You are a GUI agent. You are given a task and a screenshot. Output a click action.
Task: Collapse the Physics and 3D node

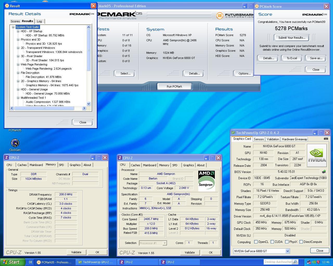[x=18, y=39]
